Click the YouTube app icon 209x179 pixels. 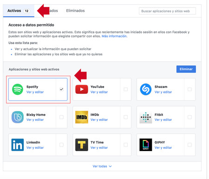pyautogui.click(x=82, y=89)
